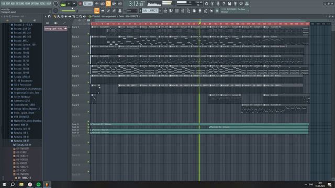
Task: Expand the Simmons_SDS8 folder
Action: (20, 101)
